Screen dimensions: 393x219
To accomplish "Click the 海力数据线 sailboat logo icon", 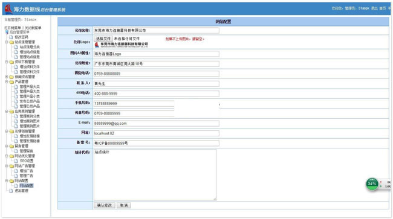I will pos(9,9).
